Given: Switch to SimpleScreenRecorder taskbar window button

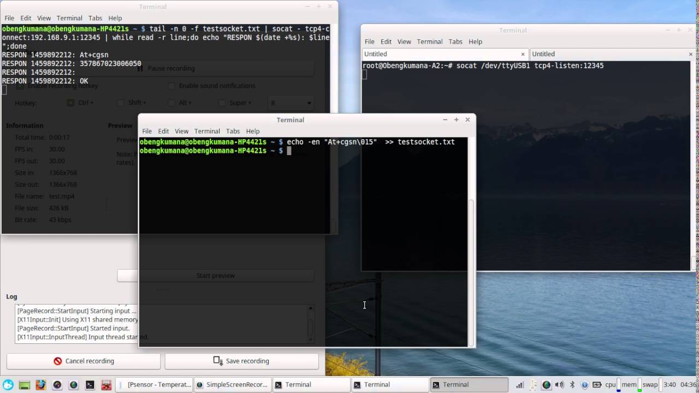Looking at the screenshot, I should [232, 385].
